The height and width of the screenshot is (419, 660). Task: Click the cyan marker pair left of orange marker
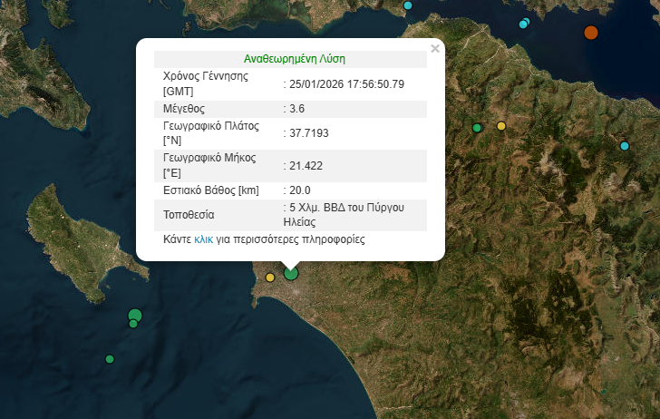click(524, 24)
